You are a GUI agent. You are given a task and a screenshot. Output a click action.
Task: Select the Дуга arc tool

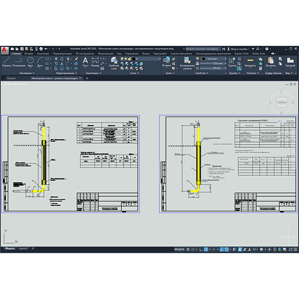40,62
